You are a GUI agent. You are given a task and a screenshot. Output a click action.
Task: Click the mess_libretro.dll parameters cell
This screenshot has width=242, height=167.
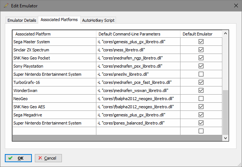point(138,50)
